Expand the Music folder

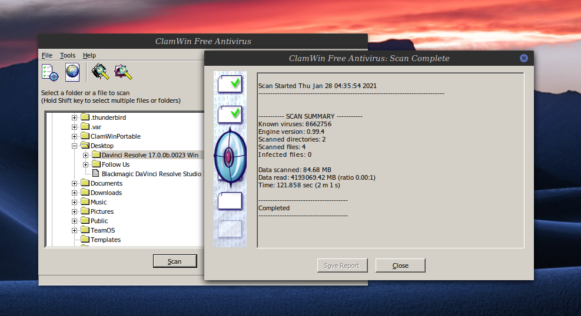pos(75,202)
